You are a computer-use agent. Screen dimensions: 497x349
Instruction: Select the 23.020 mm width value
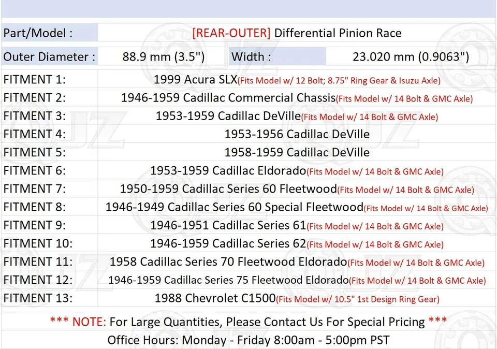411,57
